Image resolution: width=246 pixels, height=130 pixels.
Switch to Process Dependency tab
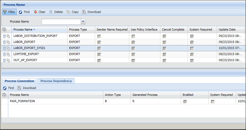[x=56, y=81]
